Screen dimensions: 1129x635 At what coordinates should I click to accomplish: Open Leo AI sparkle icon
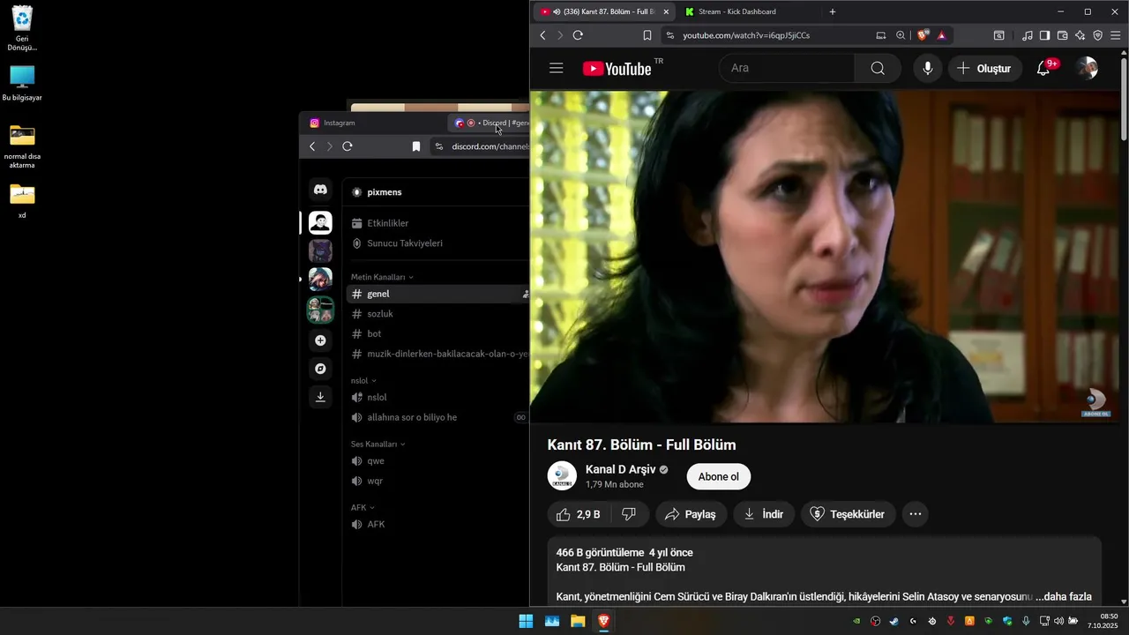pyautogui.click(x=1080, y=35)
